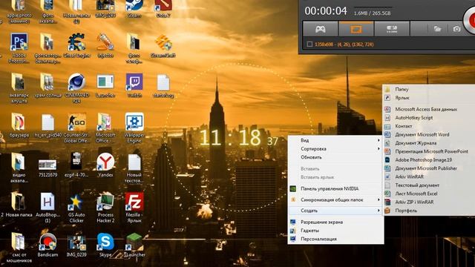Create Adobe Photoshop Image.19
The image size is (475, 267).
[x=429, y=160]
